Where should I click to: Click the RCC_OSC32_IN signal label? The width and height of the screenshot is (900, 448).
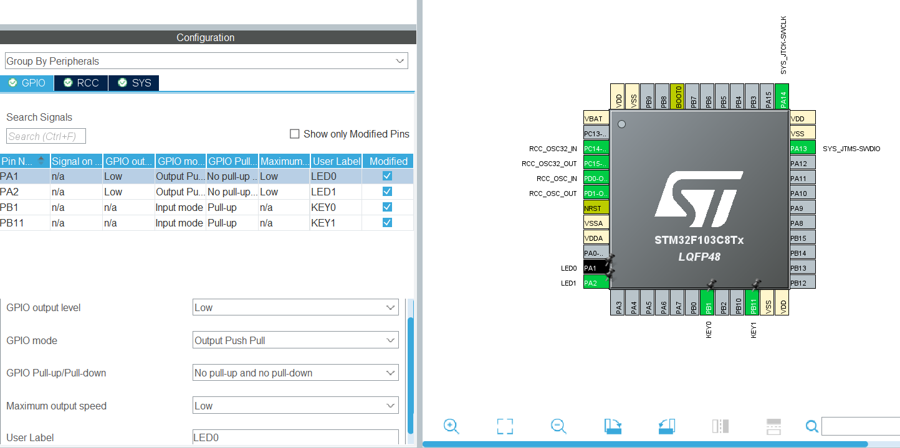pyautogui.click(x=553, y=149)
